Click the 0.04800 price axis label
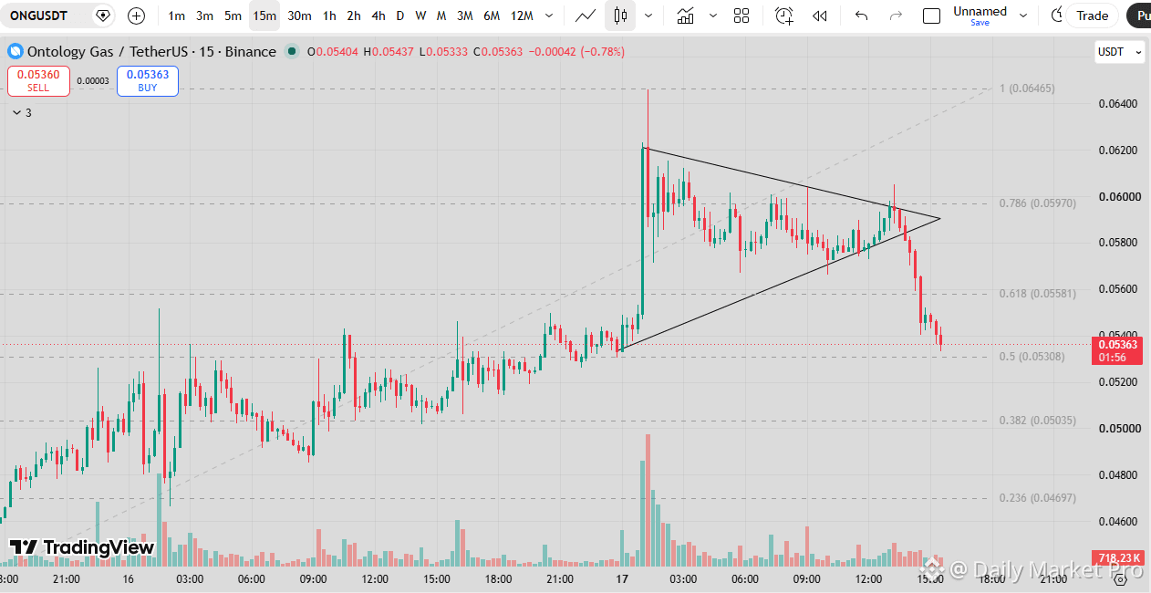1151x593 pixels. [x=1117, y=474]
